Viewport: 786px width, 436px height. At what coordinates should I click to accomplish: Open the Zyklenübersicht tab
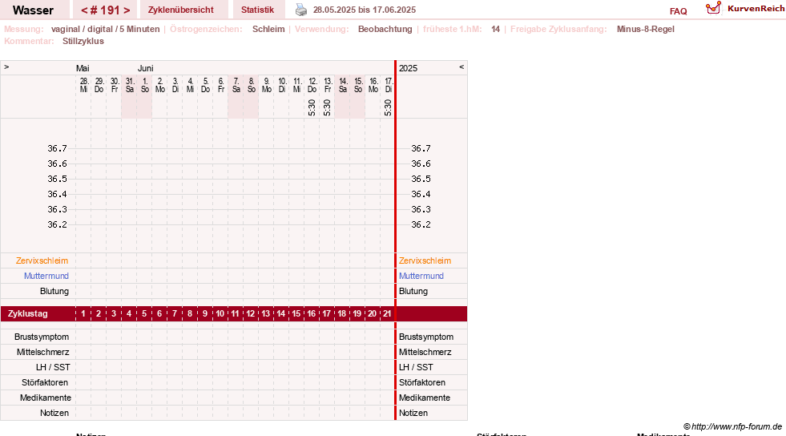(x=180, y=10)
